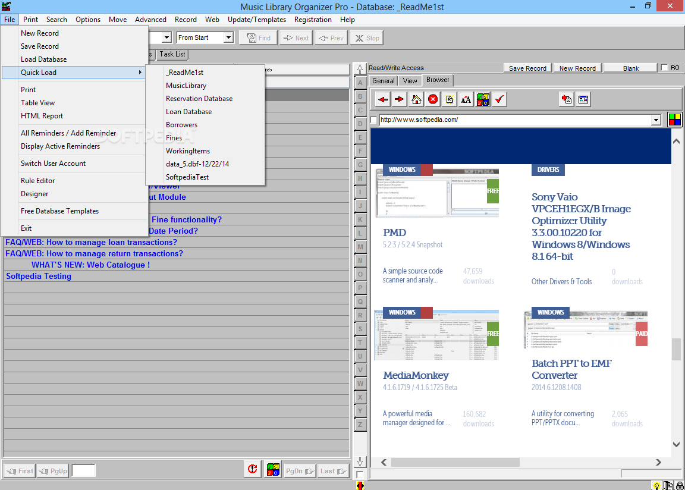This screenshot has width=685, height=490.
Task: Open Batch PPT to EMF Converter link
Action: tap(571, 369)
